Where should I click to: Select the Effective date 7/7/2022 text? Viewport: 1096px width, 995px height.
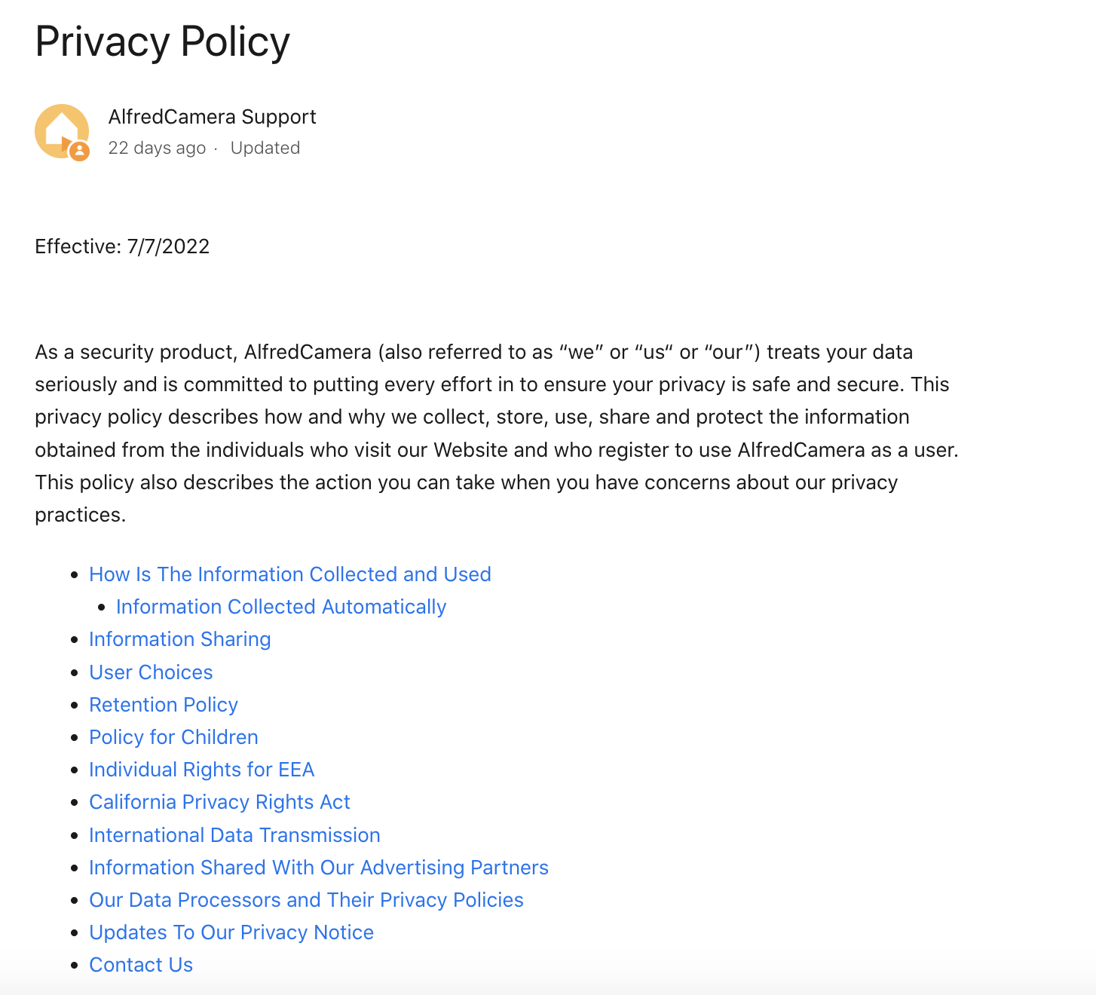(x=122, y=246)
